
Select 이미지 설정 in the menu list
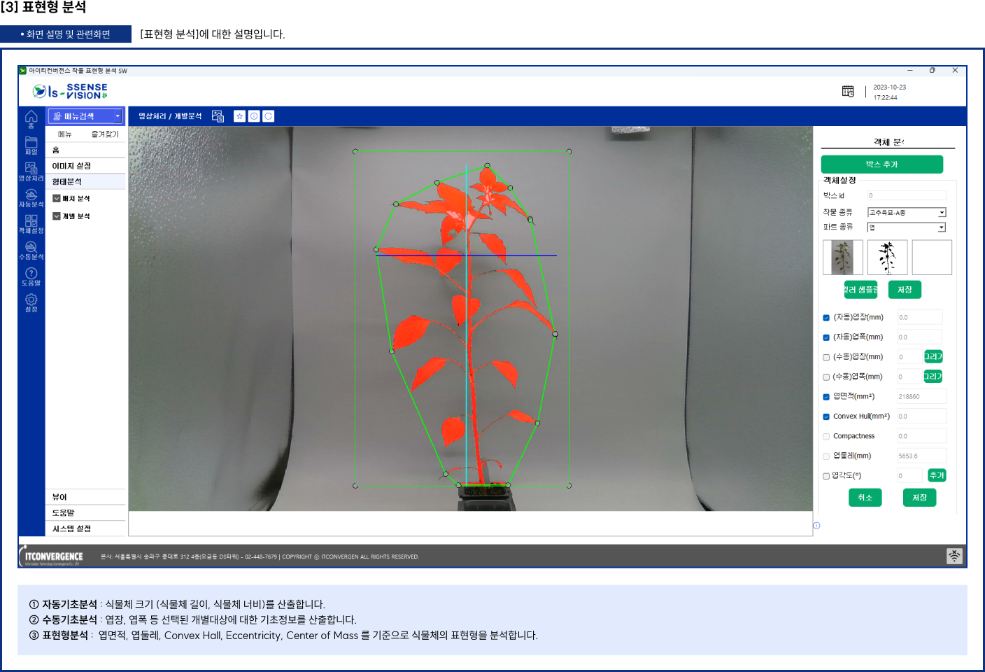(70, 164)
